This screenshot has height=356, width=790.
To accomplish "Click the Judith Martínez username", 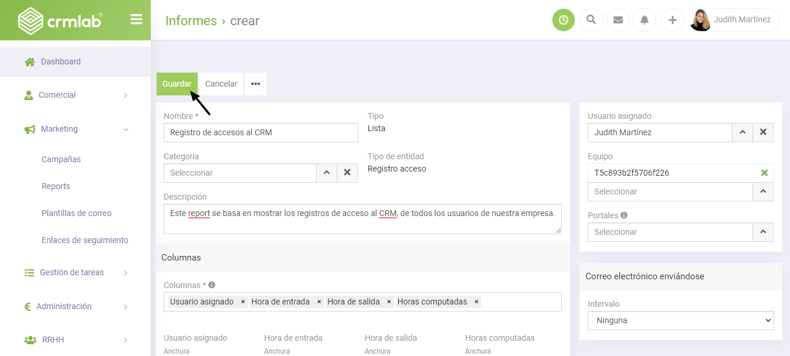I will (742, 20).
